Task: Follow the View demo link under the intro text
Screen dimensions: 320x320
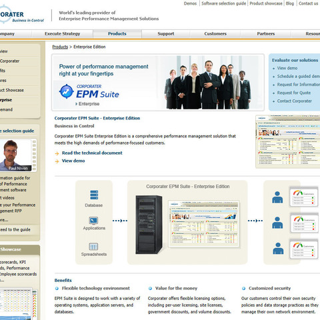Action: pyautogui.click(x=73, y=161)
